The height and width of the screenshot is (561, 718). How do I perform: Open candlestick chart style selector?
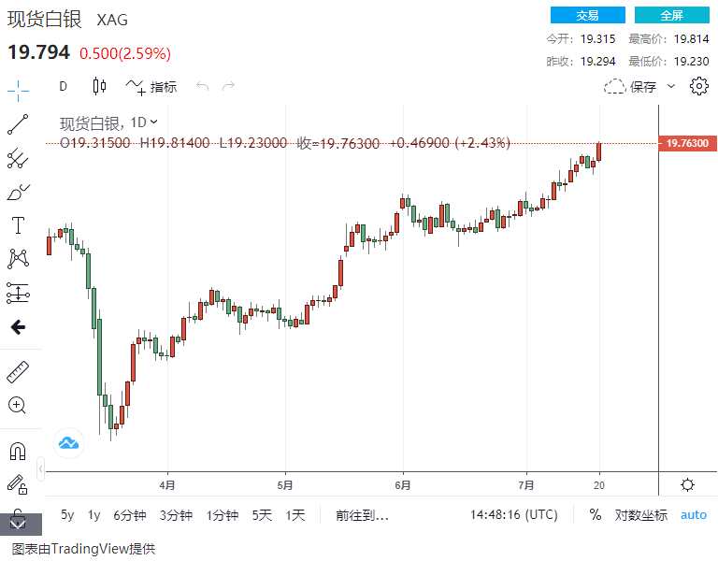pos(99,86)
